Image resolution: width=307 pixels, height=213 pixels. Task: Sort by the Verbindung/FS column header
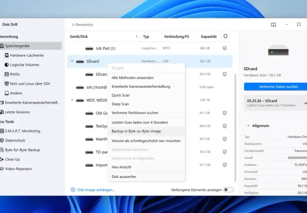pyautogui.click(x=177, y=37)
